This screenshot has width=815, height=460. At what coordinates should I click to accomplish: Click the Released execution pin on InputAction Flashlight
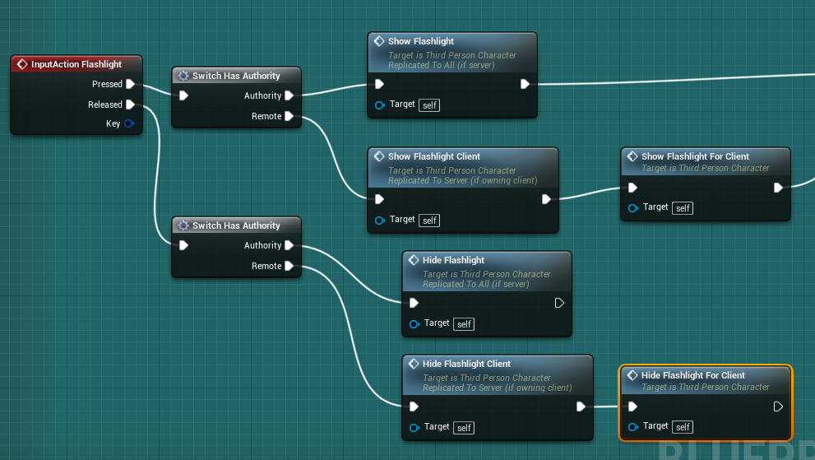[x=131, y=105]
